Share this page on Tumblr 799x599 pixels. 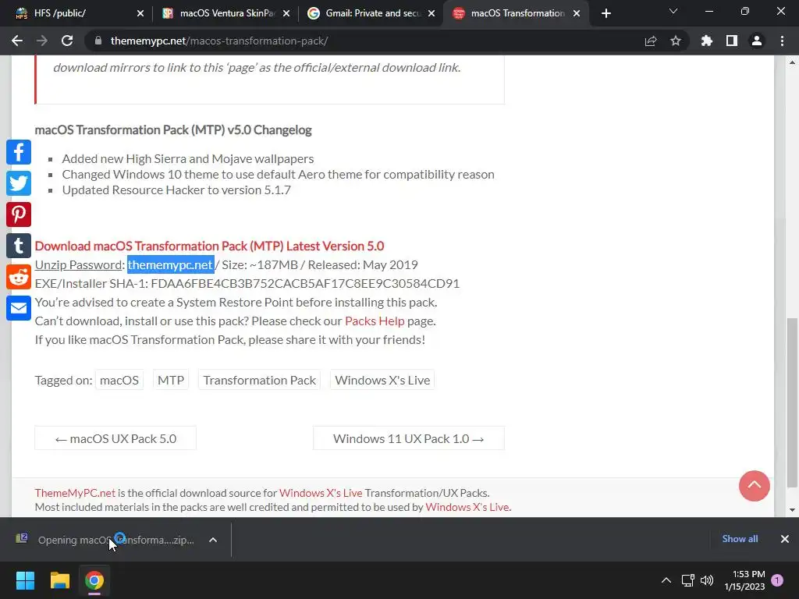19,246
